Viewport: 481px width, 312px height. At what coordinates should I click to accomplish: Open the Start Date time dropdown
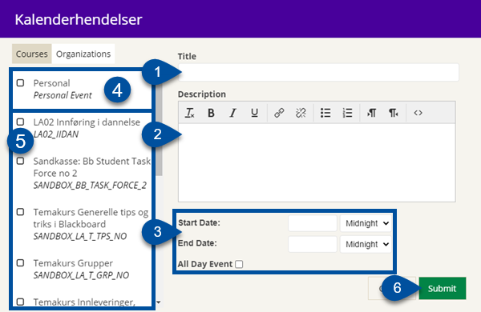coord(366,223)
